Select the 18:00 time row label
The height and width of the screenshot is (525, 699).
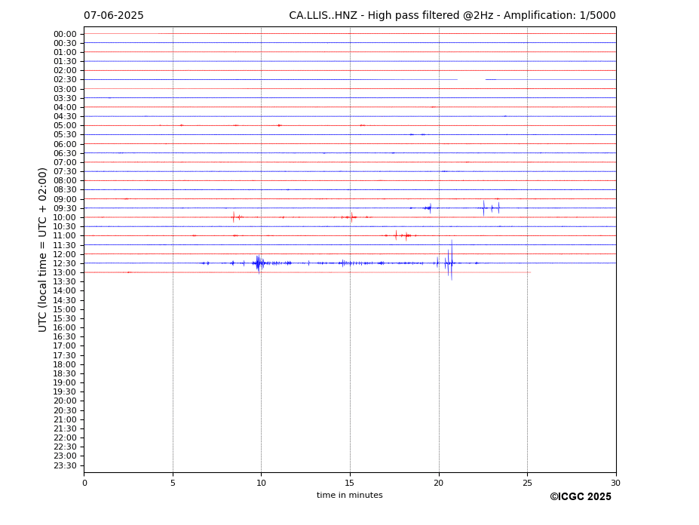point(65,364)
